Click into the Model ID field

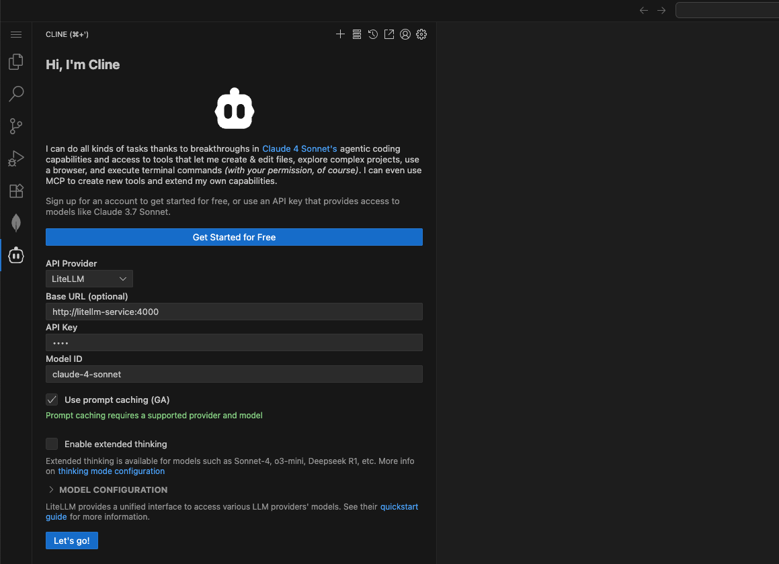[234, 374]
